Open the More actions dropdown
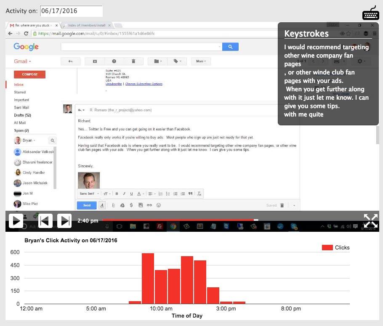The image size is (383, 326). (x=201, y=61)
